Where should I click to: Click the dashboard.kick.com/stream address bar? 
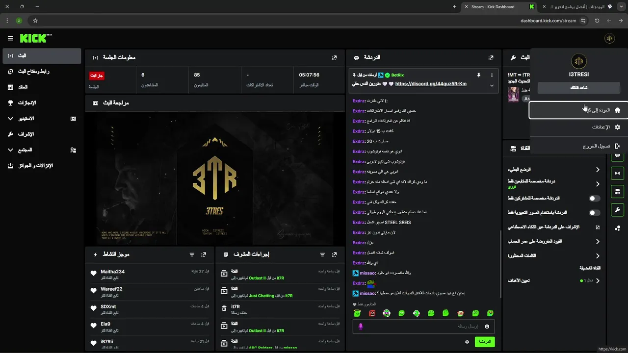coord(548,21)
